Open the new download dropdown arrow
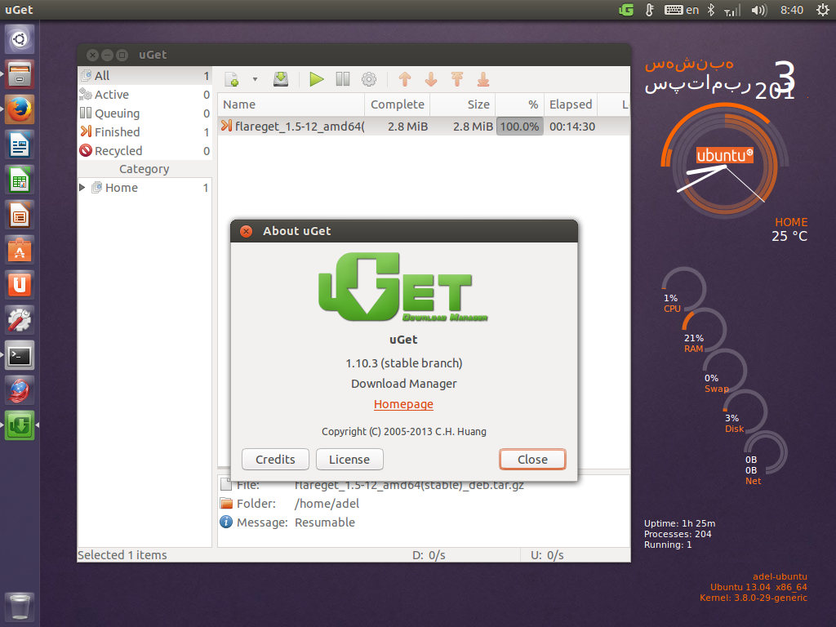The height and width of the screenshot is (627, 836). click(255, 79)
